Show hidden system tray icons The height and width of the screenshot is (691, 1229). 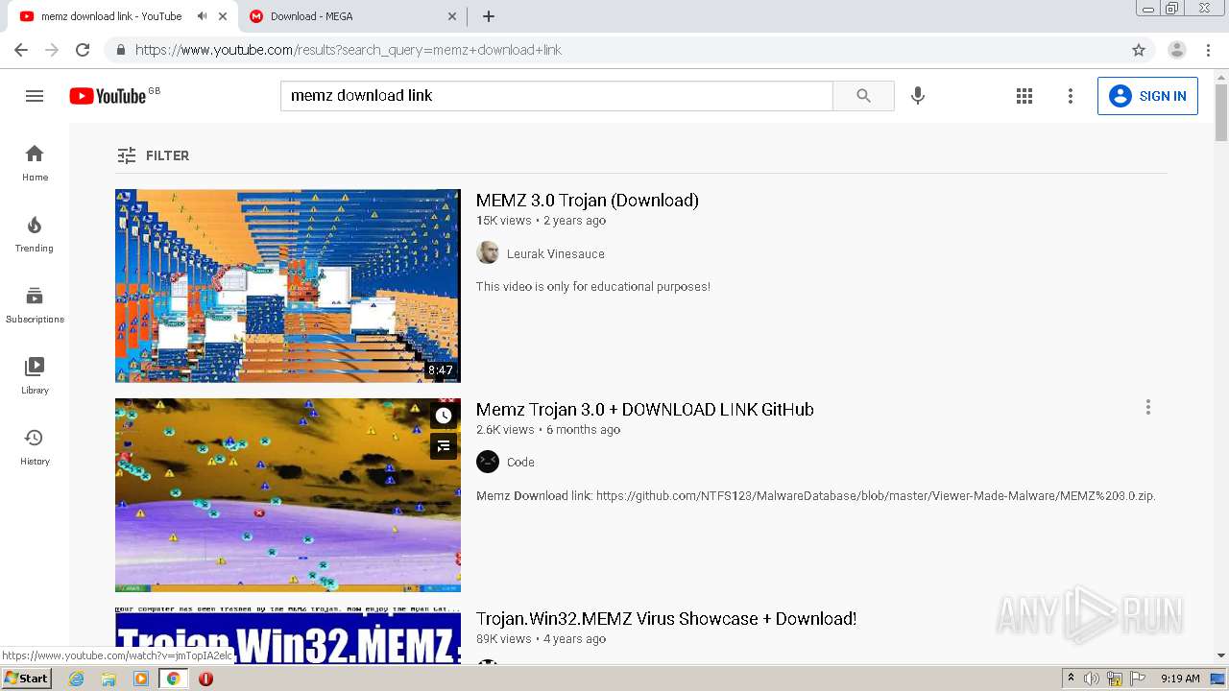1071,679
